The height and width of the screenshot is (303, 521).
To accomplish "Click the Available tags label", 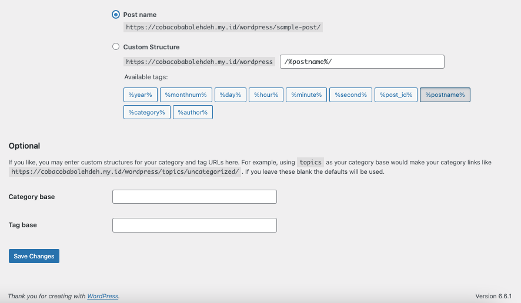I will [x=146, y=77].
